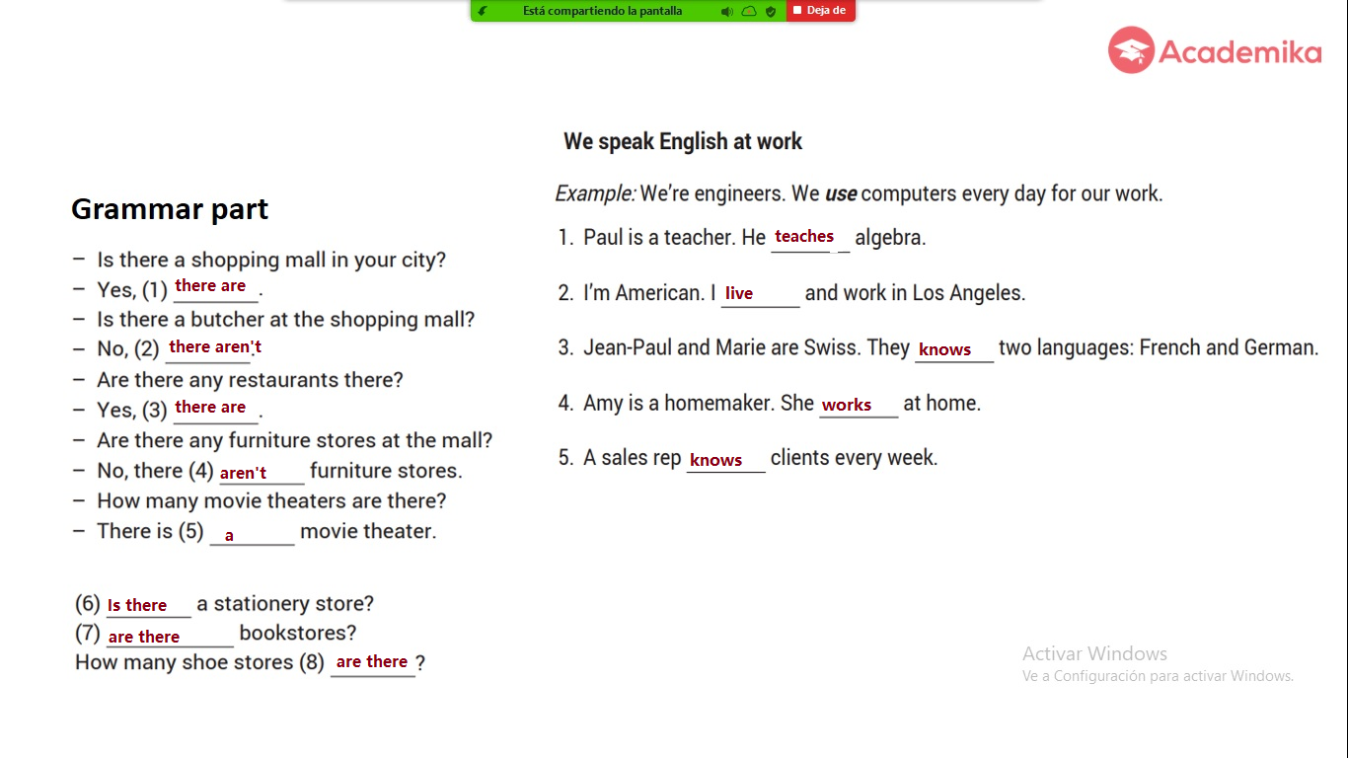Click the blank (5) answer 'a'

(229, 536)
